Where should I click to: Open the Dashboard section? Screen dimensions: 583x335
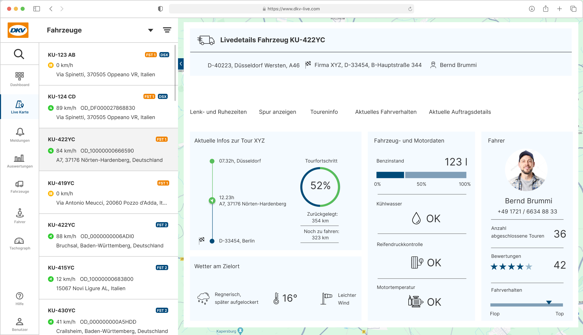click(20, 79)
